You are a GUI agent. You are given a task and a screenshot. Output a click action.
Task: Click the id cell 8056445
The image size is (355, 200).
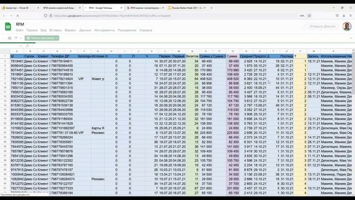17,66
